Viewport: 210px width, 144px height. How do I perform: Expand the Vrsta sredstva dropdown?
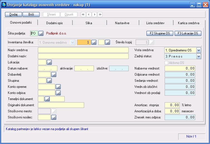click(199, 50)
